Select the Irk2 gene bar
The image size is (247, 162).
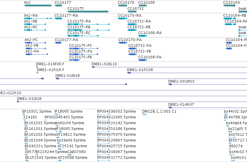click(38, 5)
